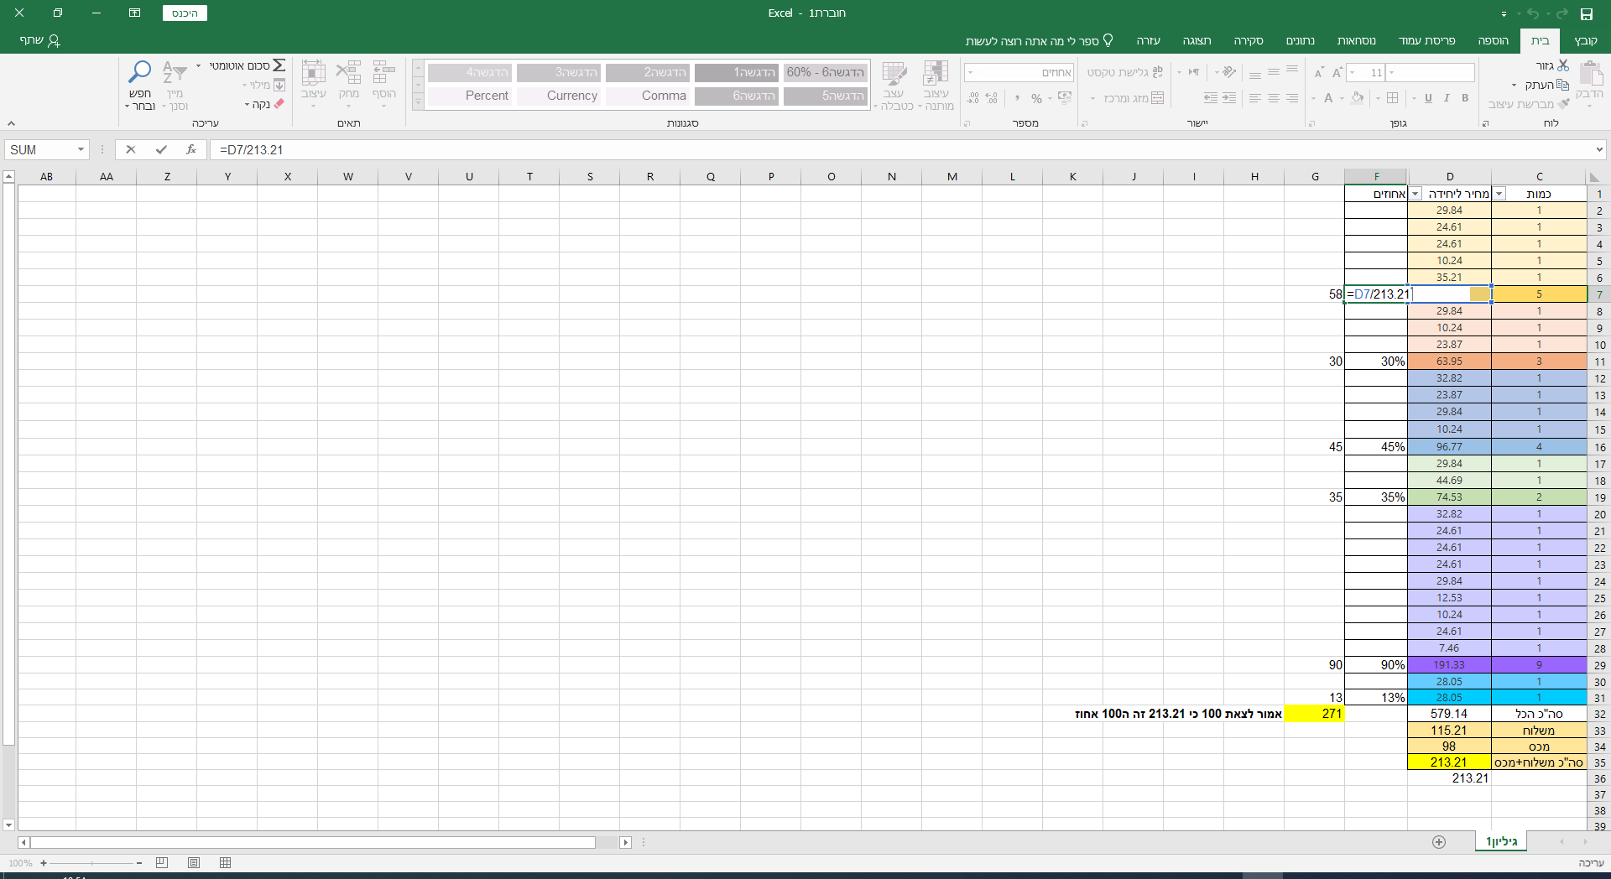Open the File tab
Viewport: 1611px width, 879px height.
pos(1585,40)
